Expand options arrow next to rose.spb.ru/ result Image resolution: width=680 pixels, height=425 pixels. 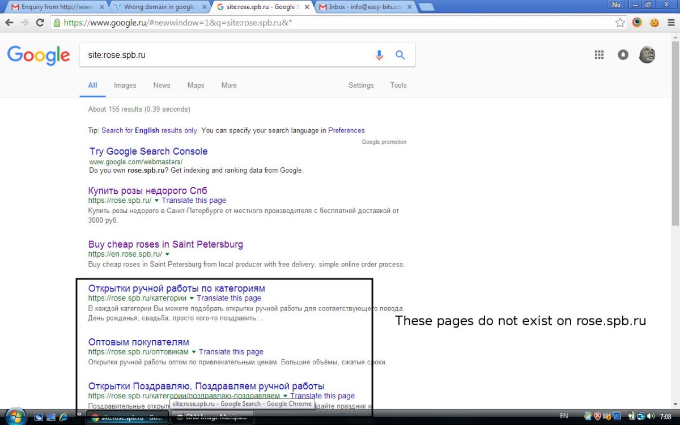[x=156, y=201]
